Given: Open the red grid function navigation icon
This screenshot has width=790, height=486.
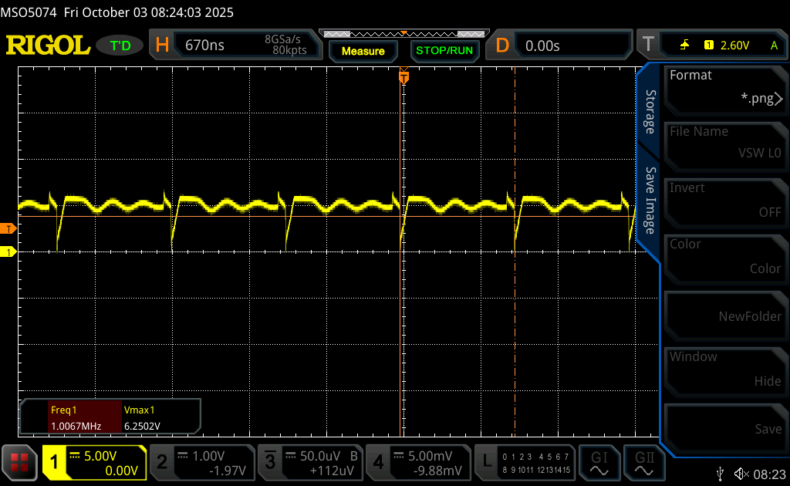Looking at the screenshot, I should pos(19,462).
